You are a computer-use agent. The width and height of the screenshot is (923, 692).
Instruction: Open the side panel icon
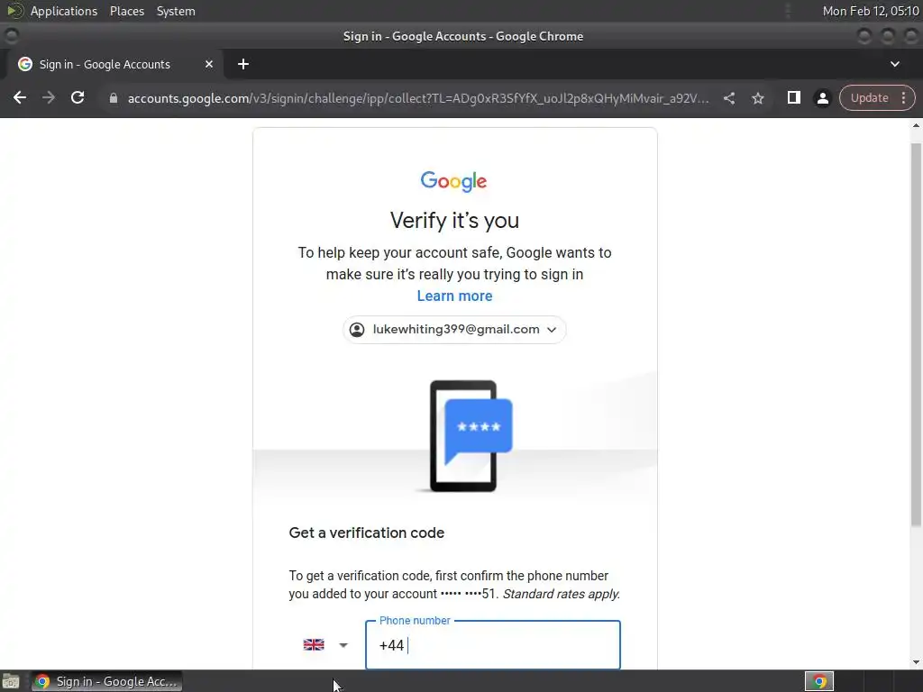tap(793, 97)
